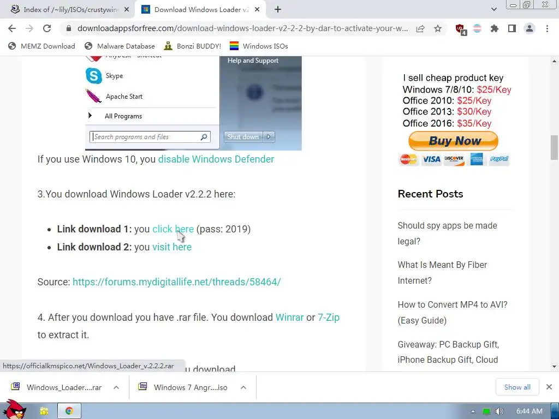Image resolution: width=559 pixels, height=419 pixels.
Task: Open the Winrar link
Action: pos(289,317)
